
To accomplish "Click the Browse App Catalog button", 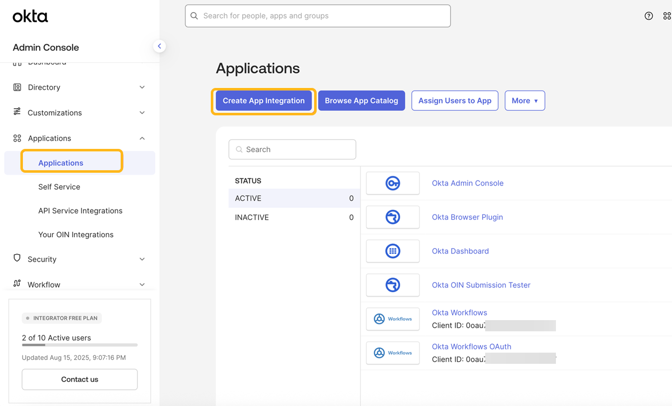I will [361, 101].
